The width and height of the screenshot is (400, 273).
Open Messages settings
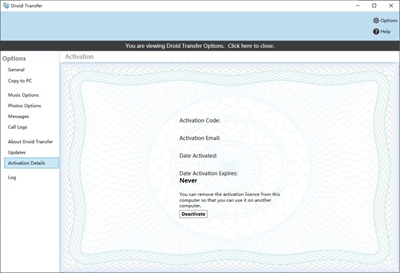coord(19,117)
